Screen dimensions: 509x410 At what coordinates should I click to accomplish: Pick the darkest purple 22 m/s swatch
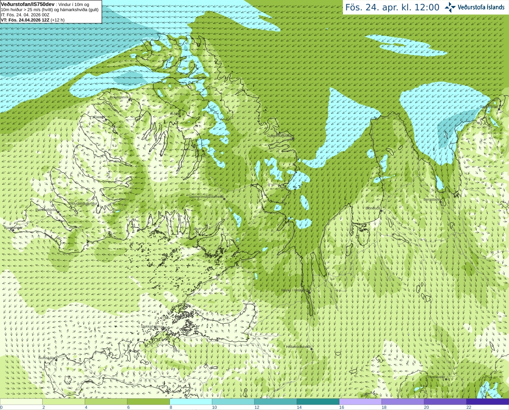tap(488, 402)
